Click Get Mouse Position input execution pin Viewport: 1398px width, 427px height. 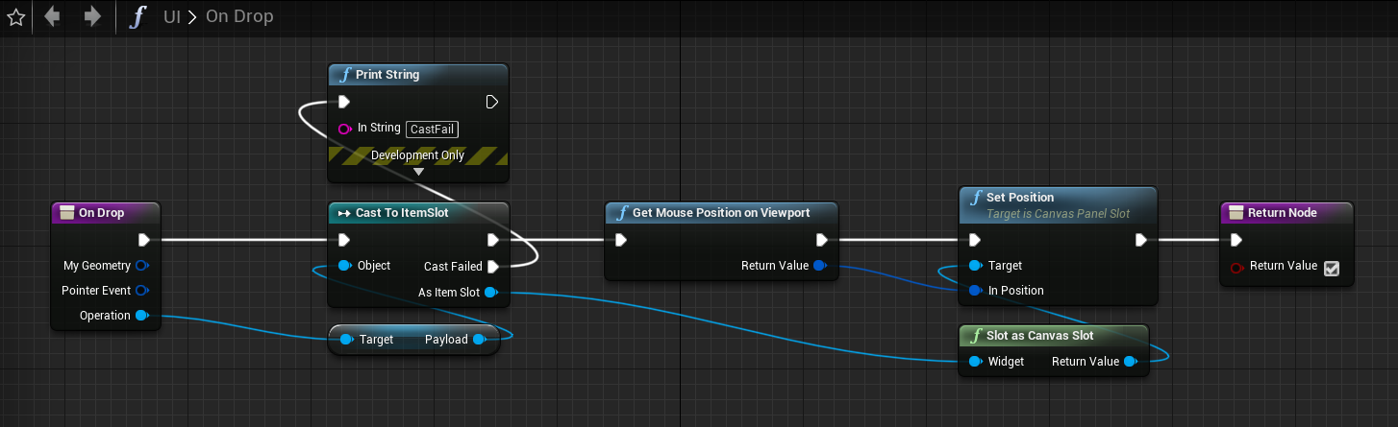click(621, 240)
